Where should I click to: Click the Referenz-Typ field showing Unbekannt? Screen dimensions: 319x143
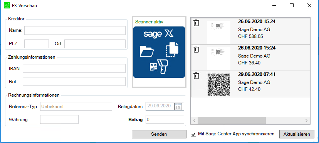click(x=76, y=106)
